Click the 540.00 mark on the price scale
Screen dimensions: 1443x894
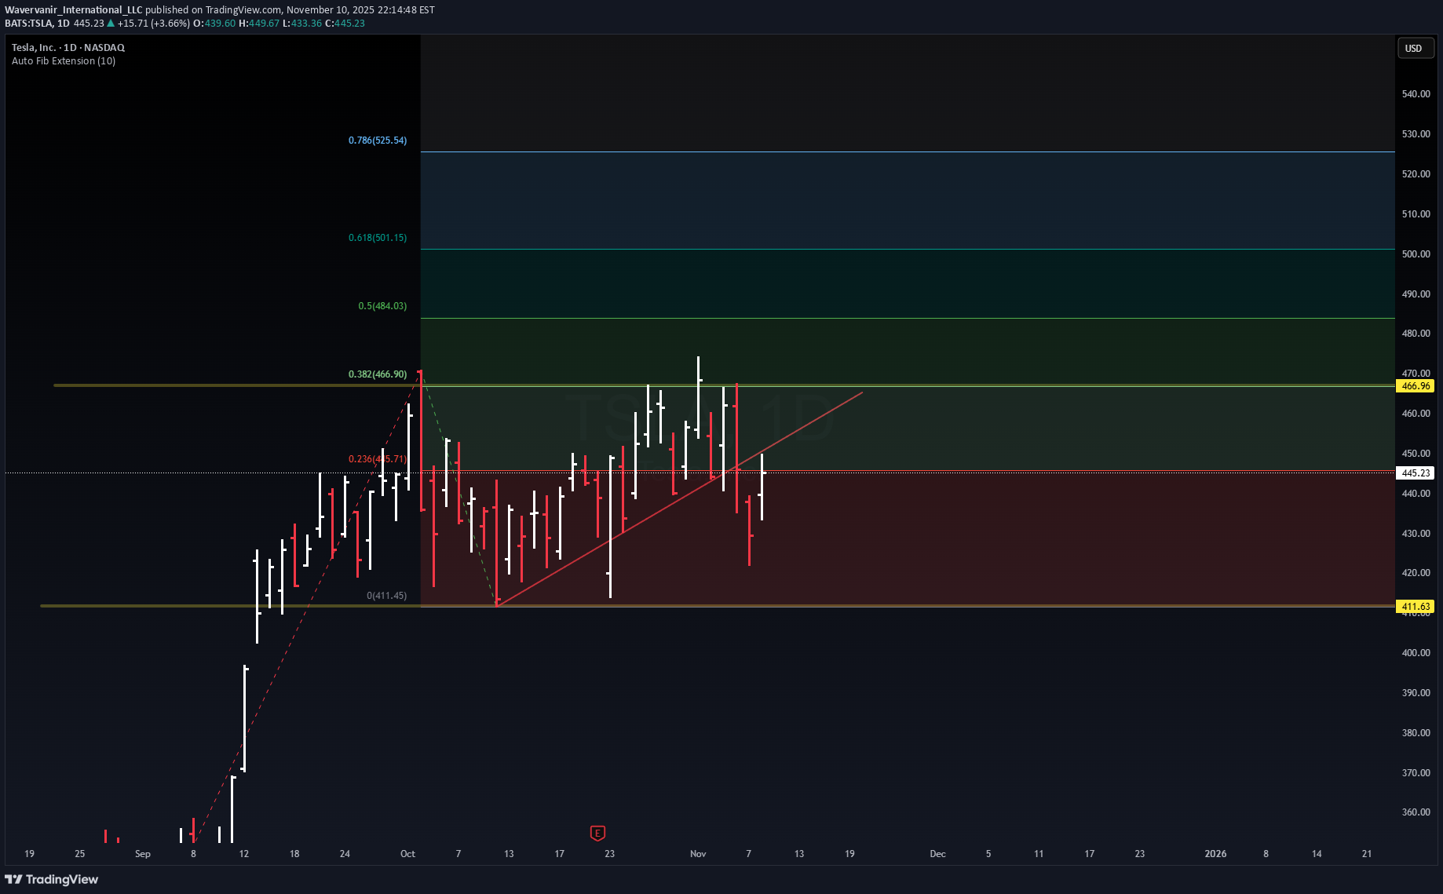coord(1416,94)
